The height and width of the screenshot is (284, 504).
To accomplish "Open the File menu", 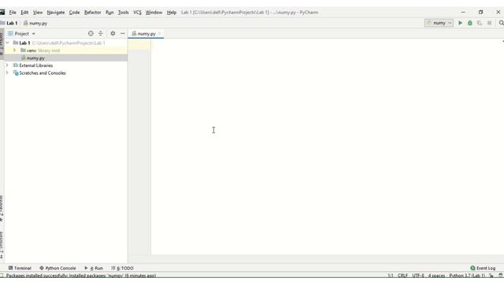I will click(x=13, y=13).
